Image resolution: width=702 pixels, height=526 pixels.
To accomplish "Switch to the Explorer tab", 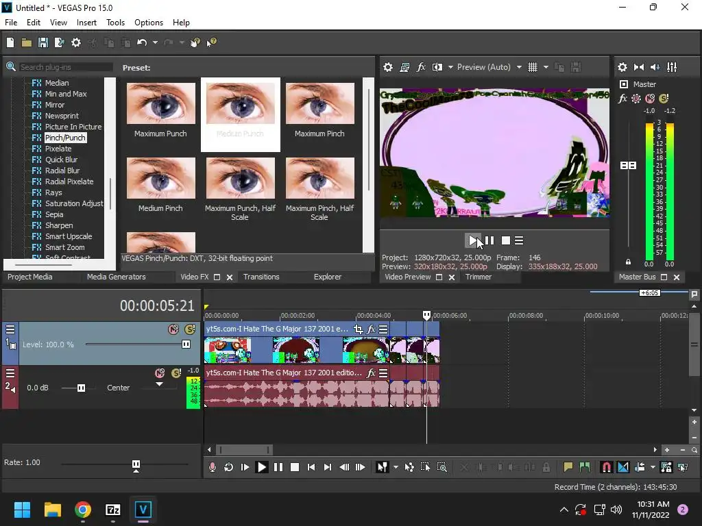I will pyautogui.click(x=328, y=277).
